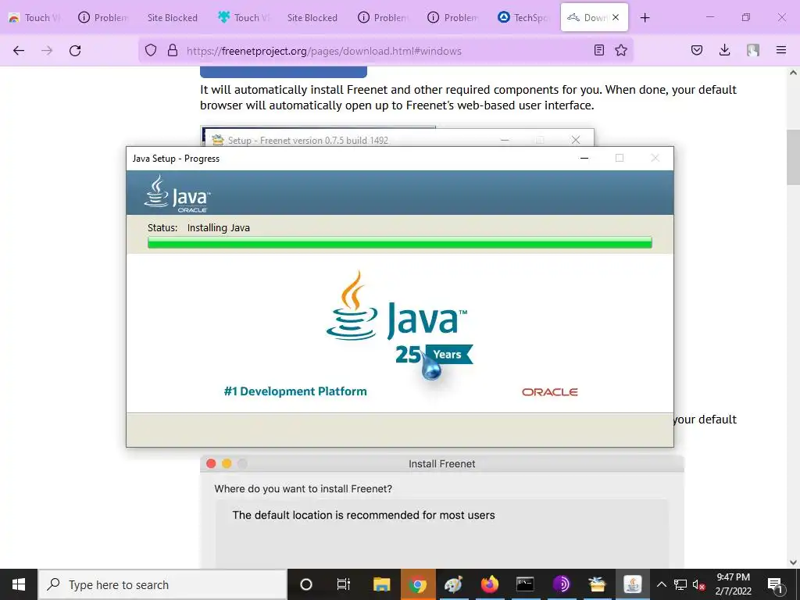The height and width of the screenshot is (600, 800).
Task: Click the taskbar search box
Action: point(162,584)
